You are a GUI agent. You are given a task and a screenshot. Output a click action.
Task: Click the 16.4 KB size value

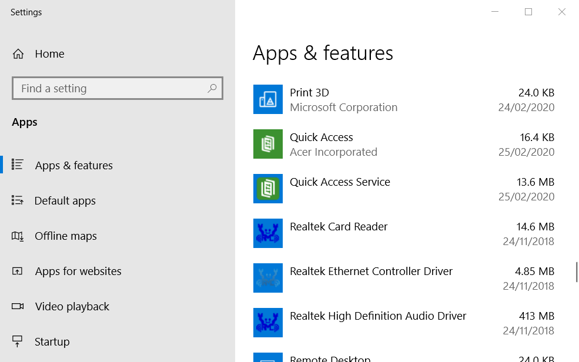(x=537, y=138)
